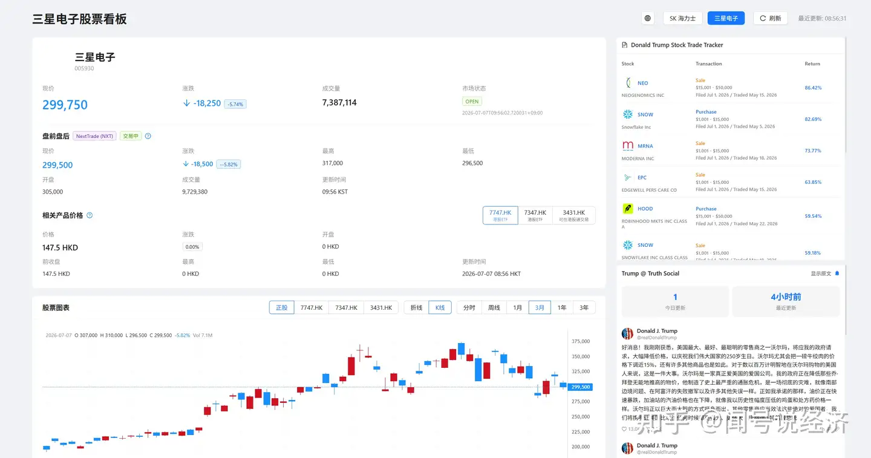Image resolution: width=871 pixels, height=458 pixels.
Task: Click the snowflake logo in the Snowflake Inc row
Action: [628, 114]
